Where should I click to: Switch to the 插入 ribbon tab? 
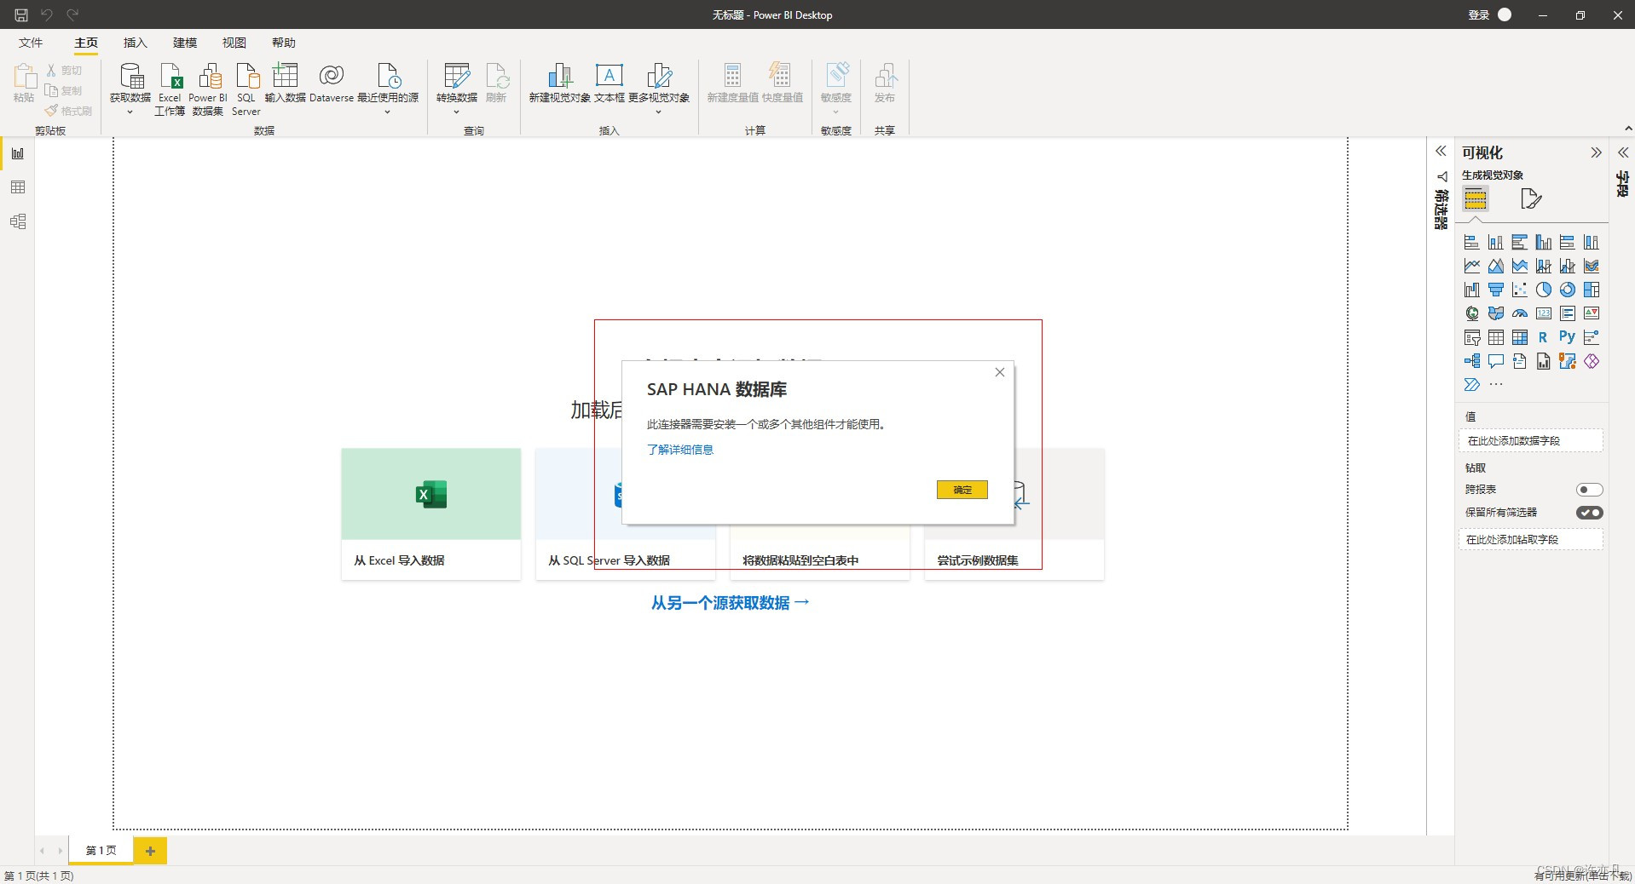[136, 43]
